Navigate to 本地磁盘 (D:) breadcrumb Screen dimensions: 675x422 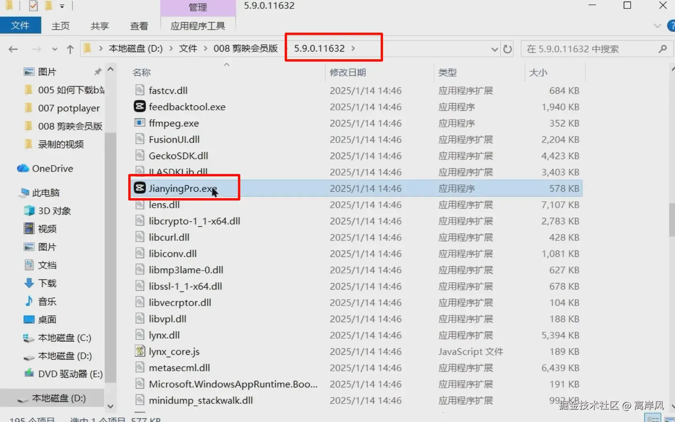(x=136, y=48)
